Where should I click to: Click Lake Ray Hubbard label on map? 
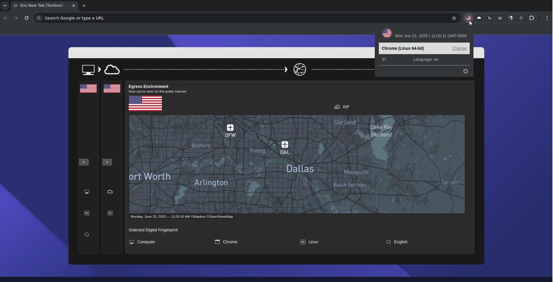point(381,131)
